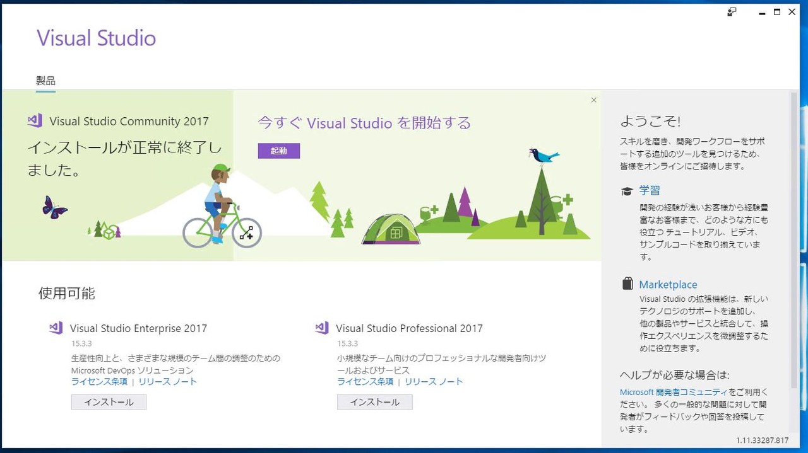Click the Visual Studio Enterprise 2017 logo icon
The height and width of the screenshot is (453, 808).
click(x=56, y=328)
